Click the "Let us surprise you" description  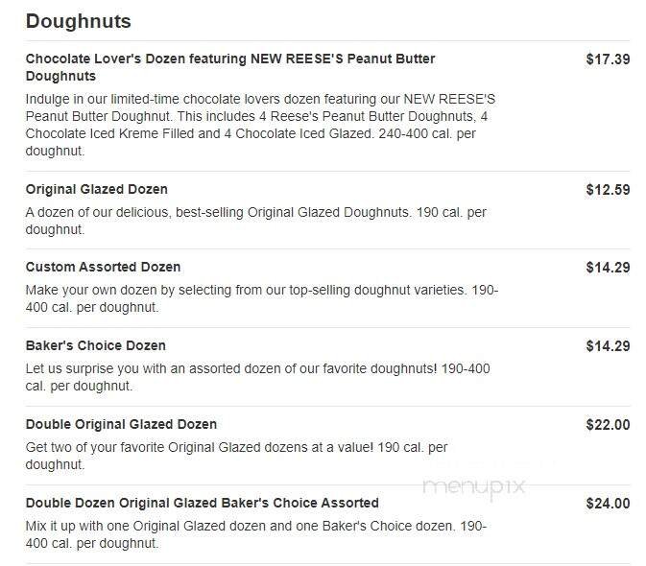coord(257,377)
